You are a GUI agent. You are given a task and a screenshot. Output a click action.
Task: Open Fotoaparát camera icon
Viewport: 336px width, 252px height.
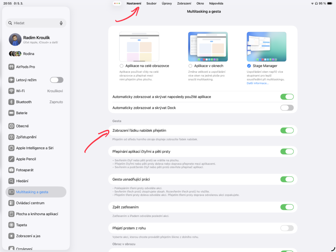pos(11,170)
